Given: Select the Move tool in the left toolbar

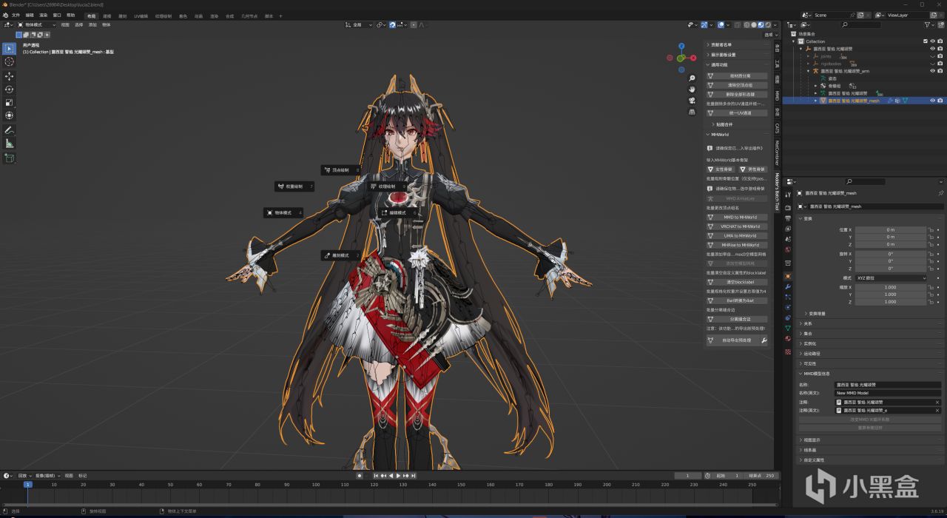Looking at the screenshot, I should click(x=10, y=76).
